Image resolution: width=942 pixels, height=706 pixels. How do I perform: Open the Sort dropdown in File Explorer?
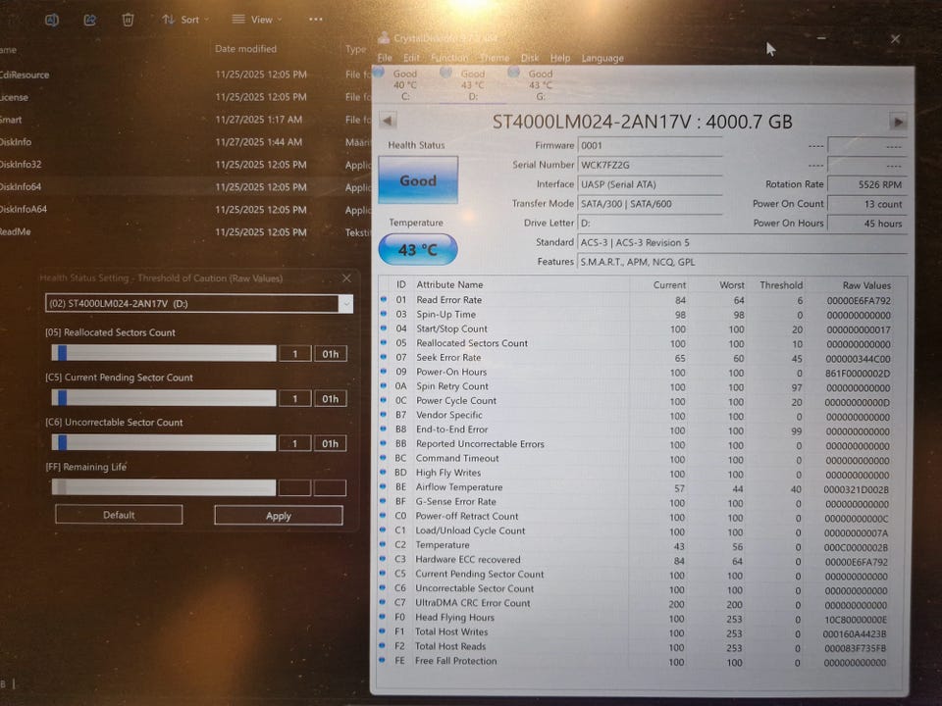[185, 20]
